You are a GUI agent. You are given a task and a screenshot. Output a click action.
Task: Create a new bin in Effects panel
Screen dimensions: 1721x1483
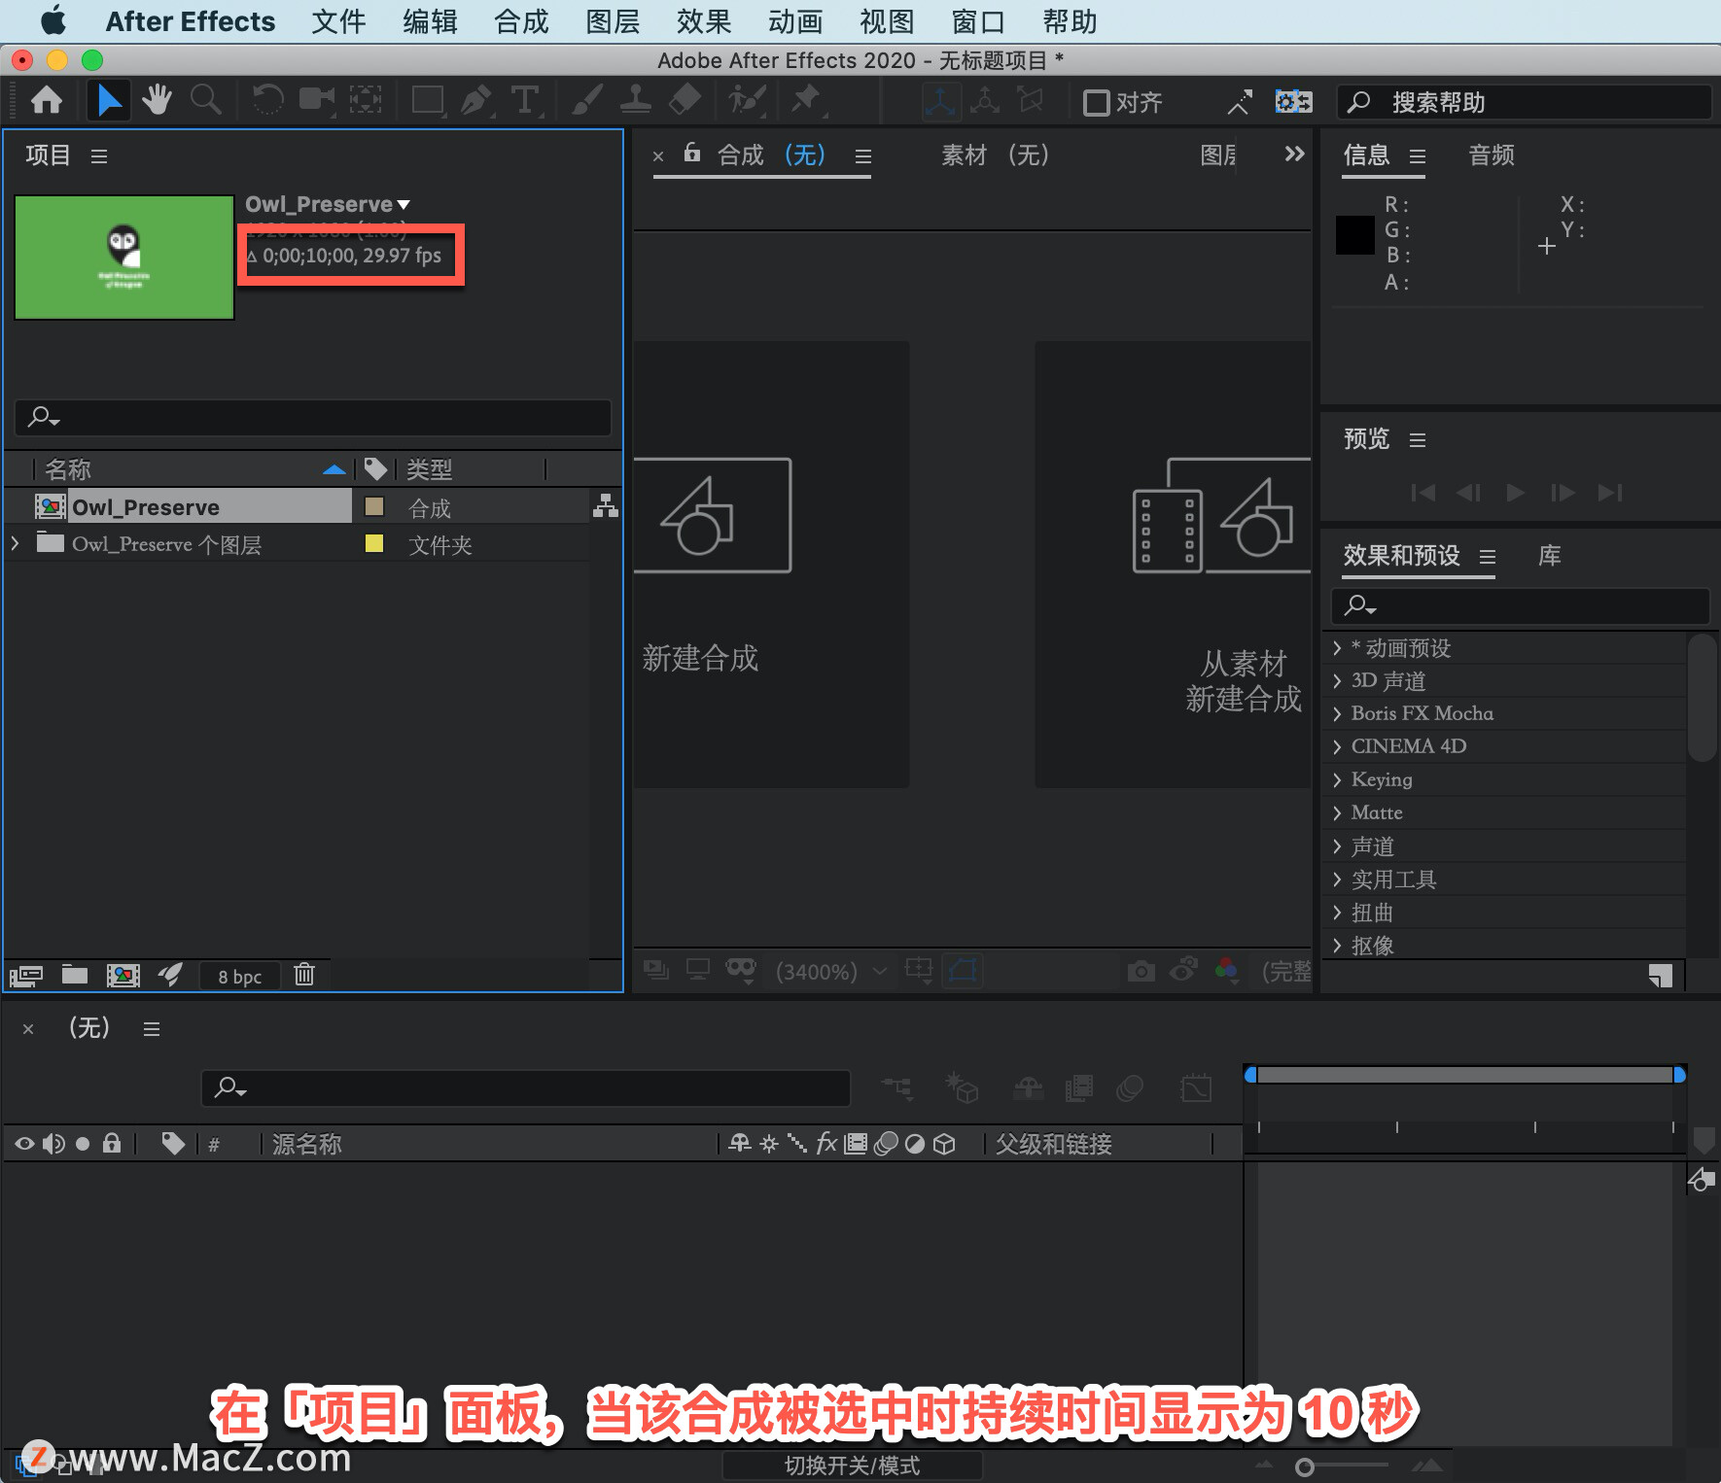[1661, 976]
